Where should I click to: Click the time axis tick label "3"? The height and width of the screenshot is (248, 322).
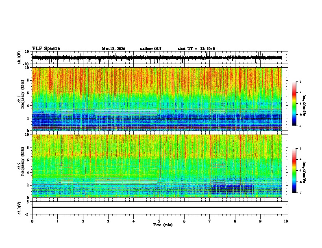click(108, 221)
